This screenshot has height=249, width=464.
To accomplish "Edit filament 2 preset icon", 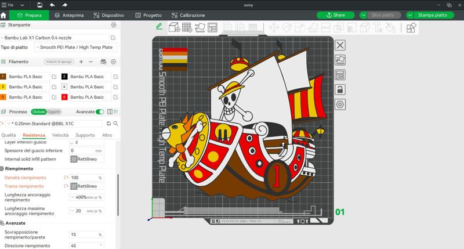I will [x=115, y=77].
